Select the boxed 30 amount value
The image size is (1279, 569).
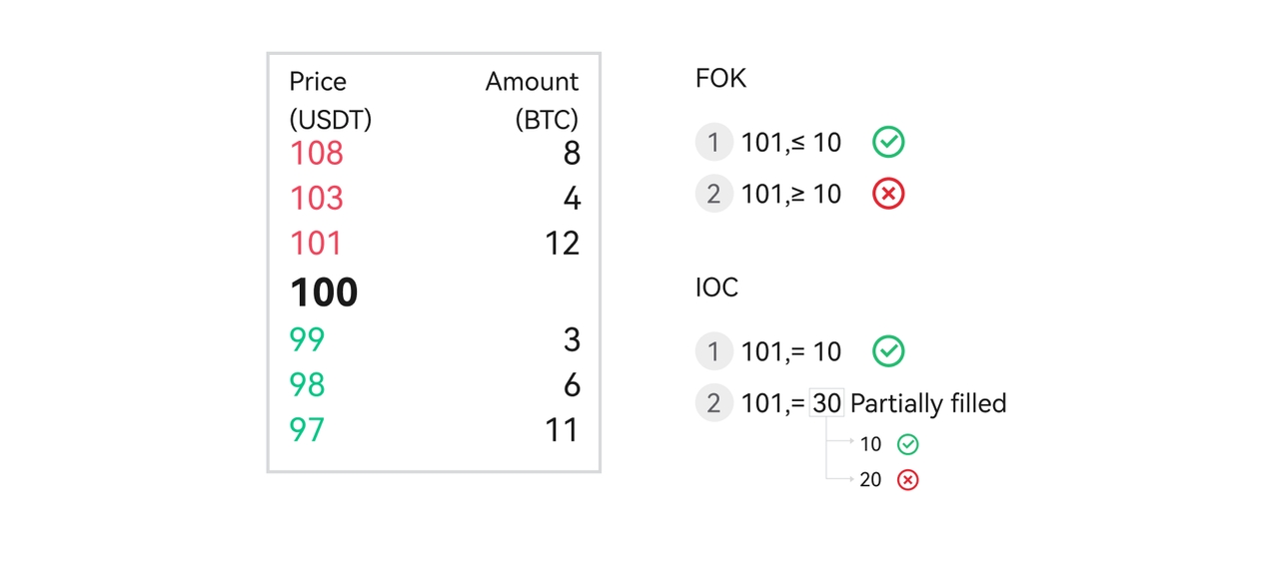coord(826,403)
